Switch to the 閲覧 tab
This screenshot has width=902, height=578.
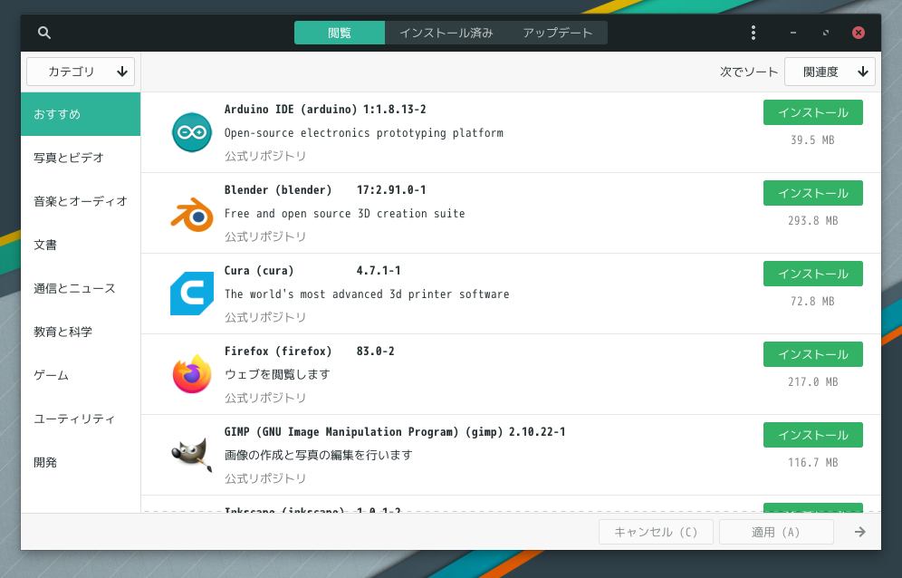click(340, 33)
